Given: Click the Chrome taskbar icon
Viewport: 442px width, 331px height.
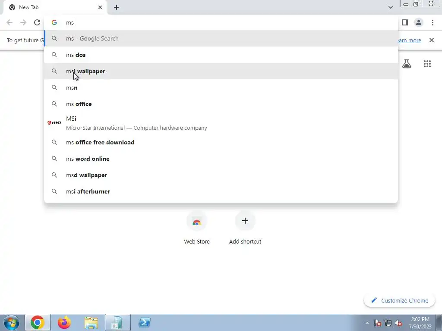Looking at the screenshot, I should 38,322.
